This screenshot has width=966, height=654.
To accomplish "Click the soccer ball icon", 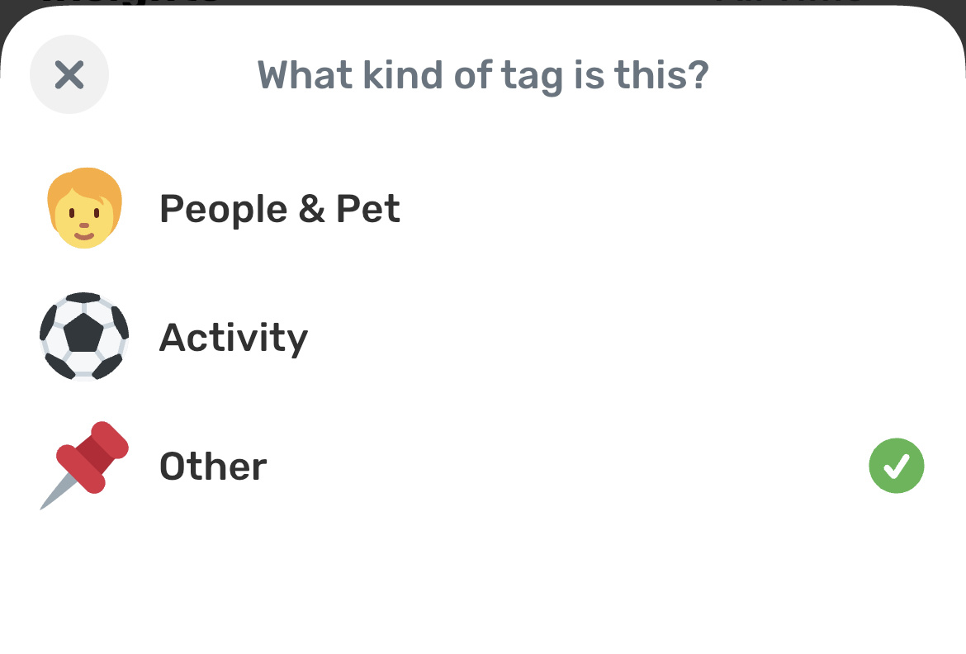I will click(84, 337).
